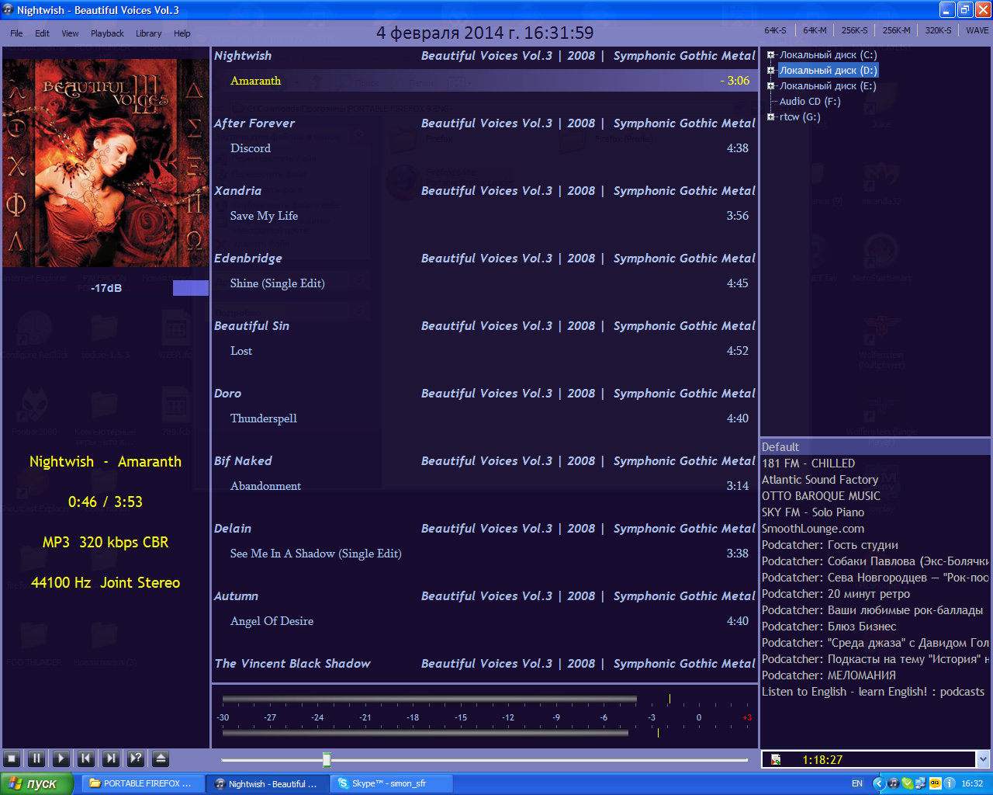Select Локальный диск (C:) in the tree

click(828, 55)
